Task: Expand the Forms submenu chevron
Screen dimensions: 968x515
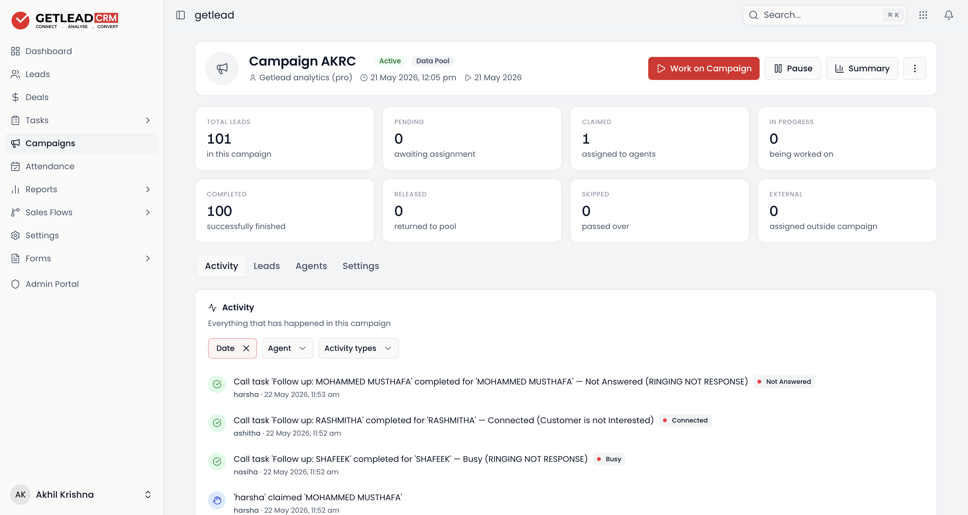Action: click(x=148, y=258)
